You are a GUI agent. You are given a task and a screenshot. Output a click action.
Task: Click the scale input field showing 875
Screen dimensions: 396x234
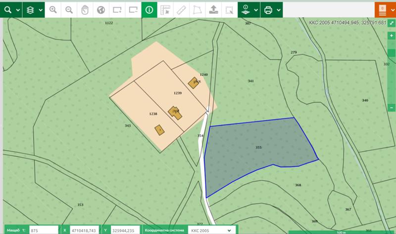(43, 230)
